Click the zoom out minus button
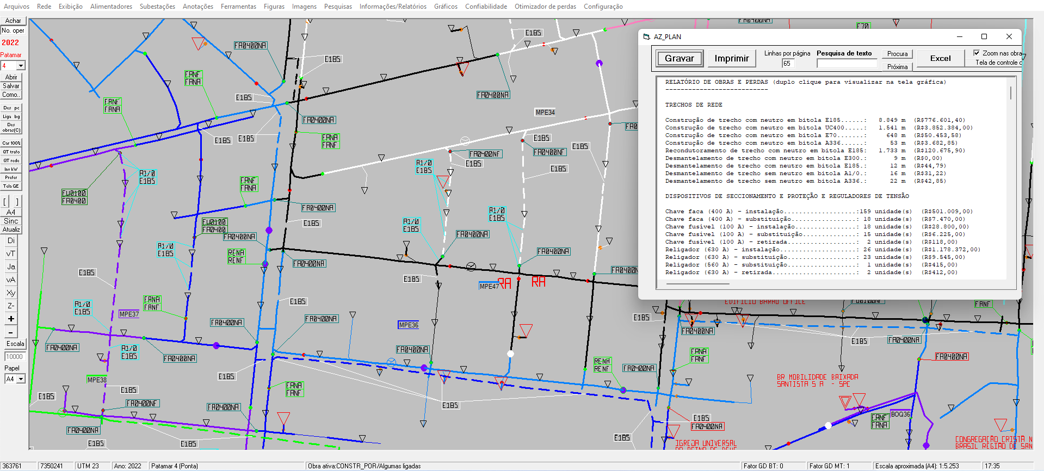The height and width of the screenshot is (471, 1044). tap(11, 332)
